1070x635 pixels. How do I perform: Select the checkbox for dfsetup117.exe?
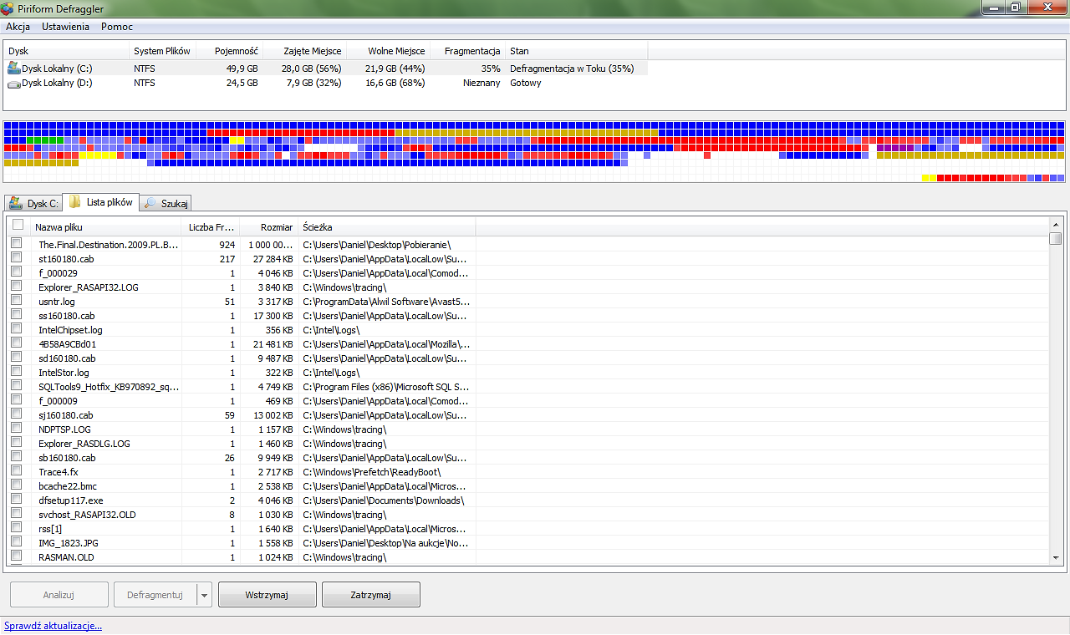[x=17, y=499]
